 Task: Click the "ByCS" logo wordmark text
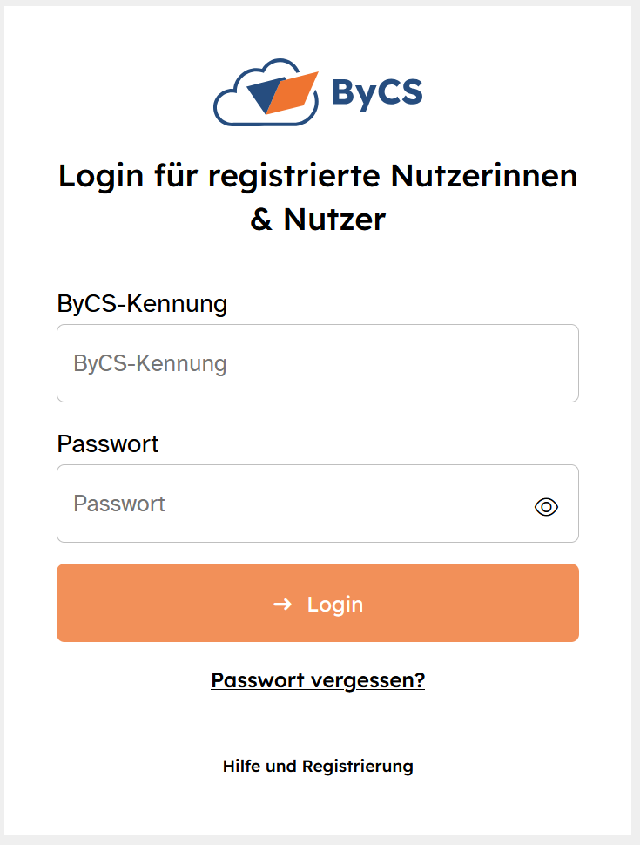coord(377,92)
